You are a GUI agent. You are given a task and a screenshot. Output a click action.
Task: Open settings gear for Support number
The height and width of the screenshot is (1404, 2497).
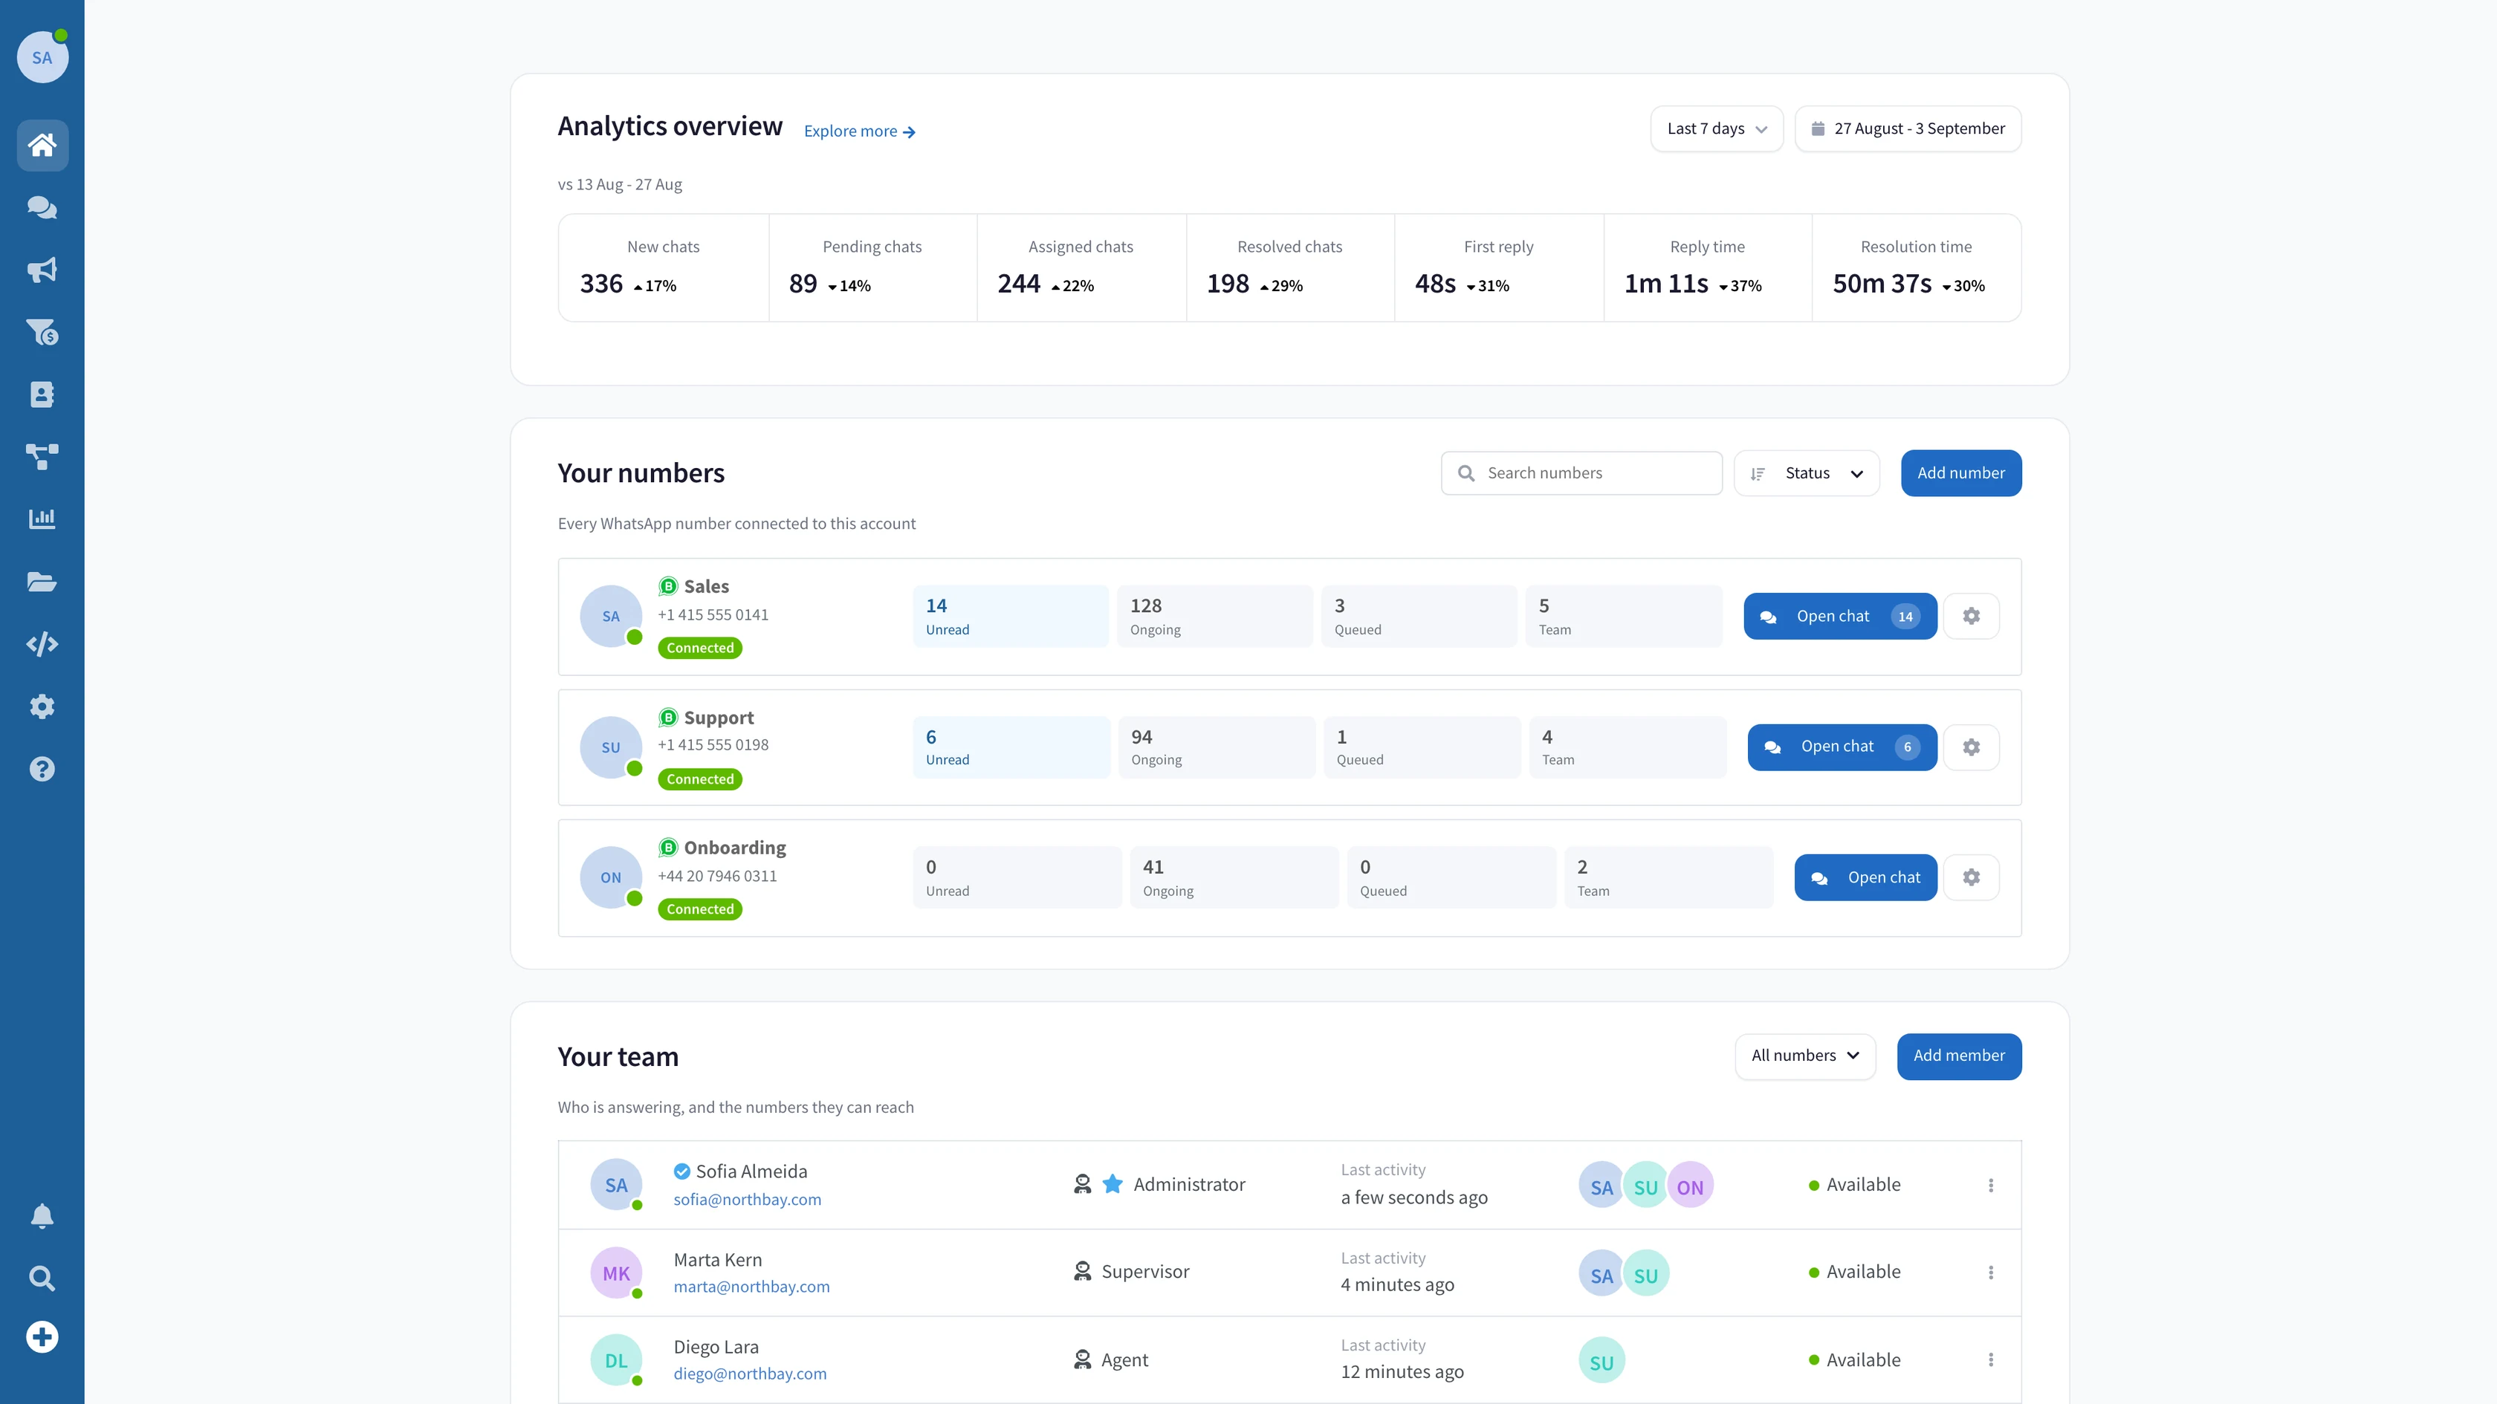1971,747
